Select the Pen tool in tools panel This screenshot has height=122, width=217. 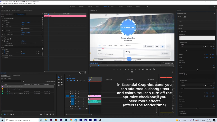62,83
